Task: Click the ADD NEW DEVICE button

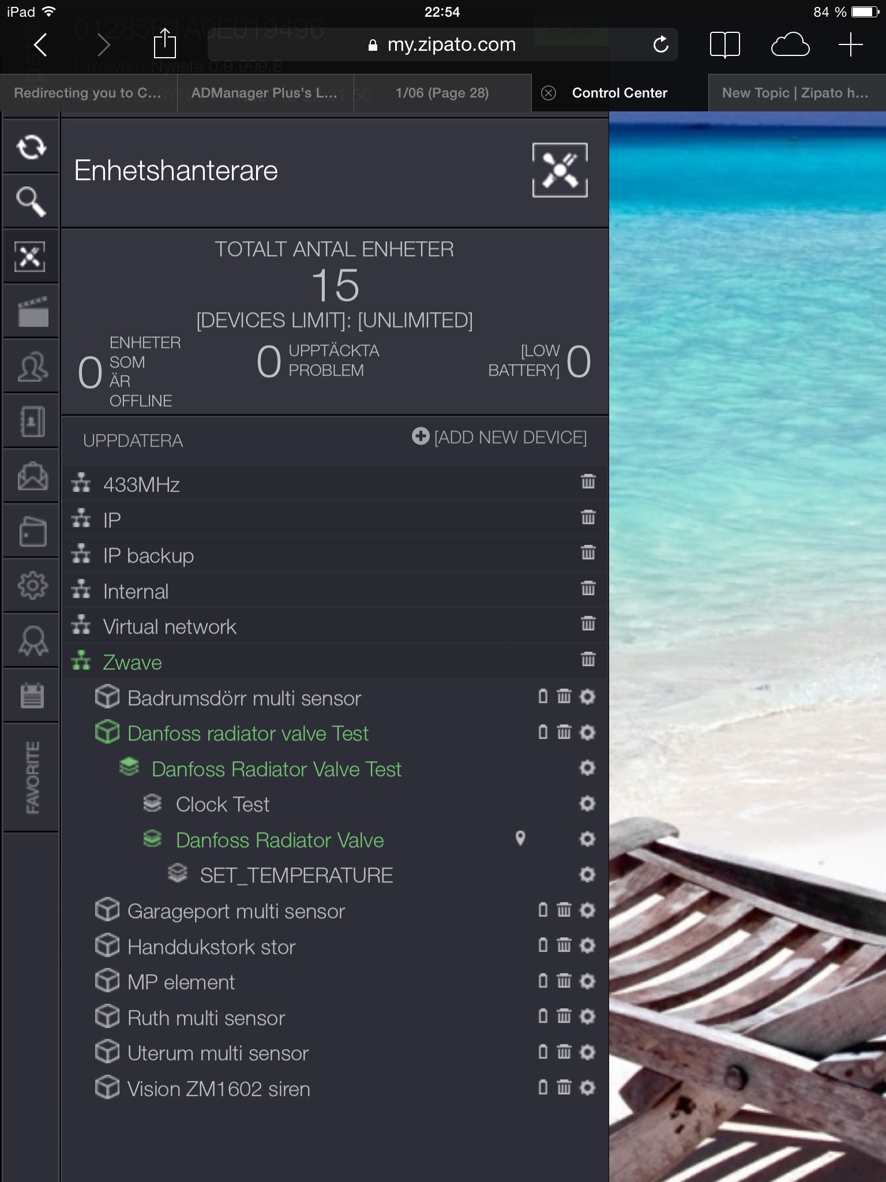Action: tap(500, 437)
